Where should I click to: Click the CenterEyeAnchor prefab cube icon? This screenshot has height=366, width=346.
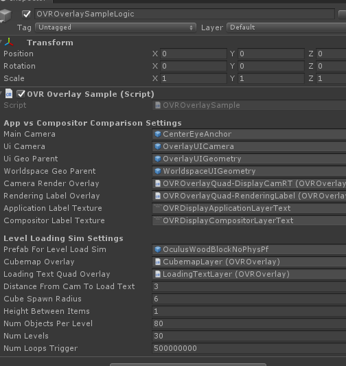click(x=158, y=134)
